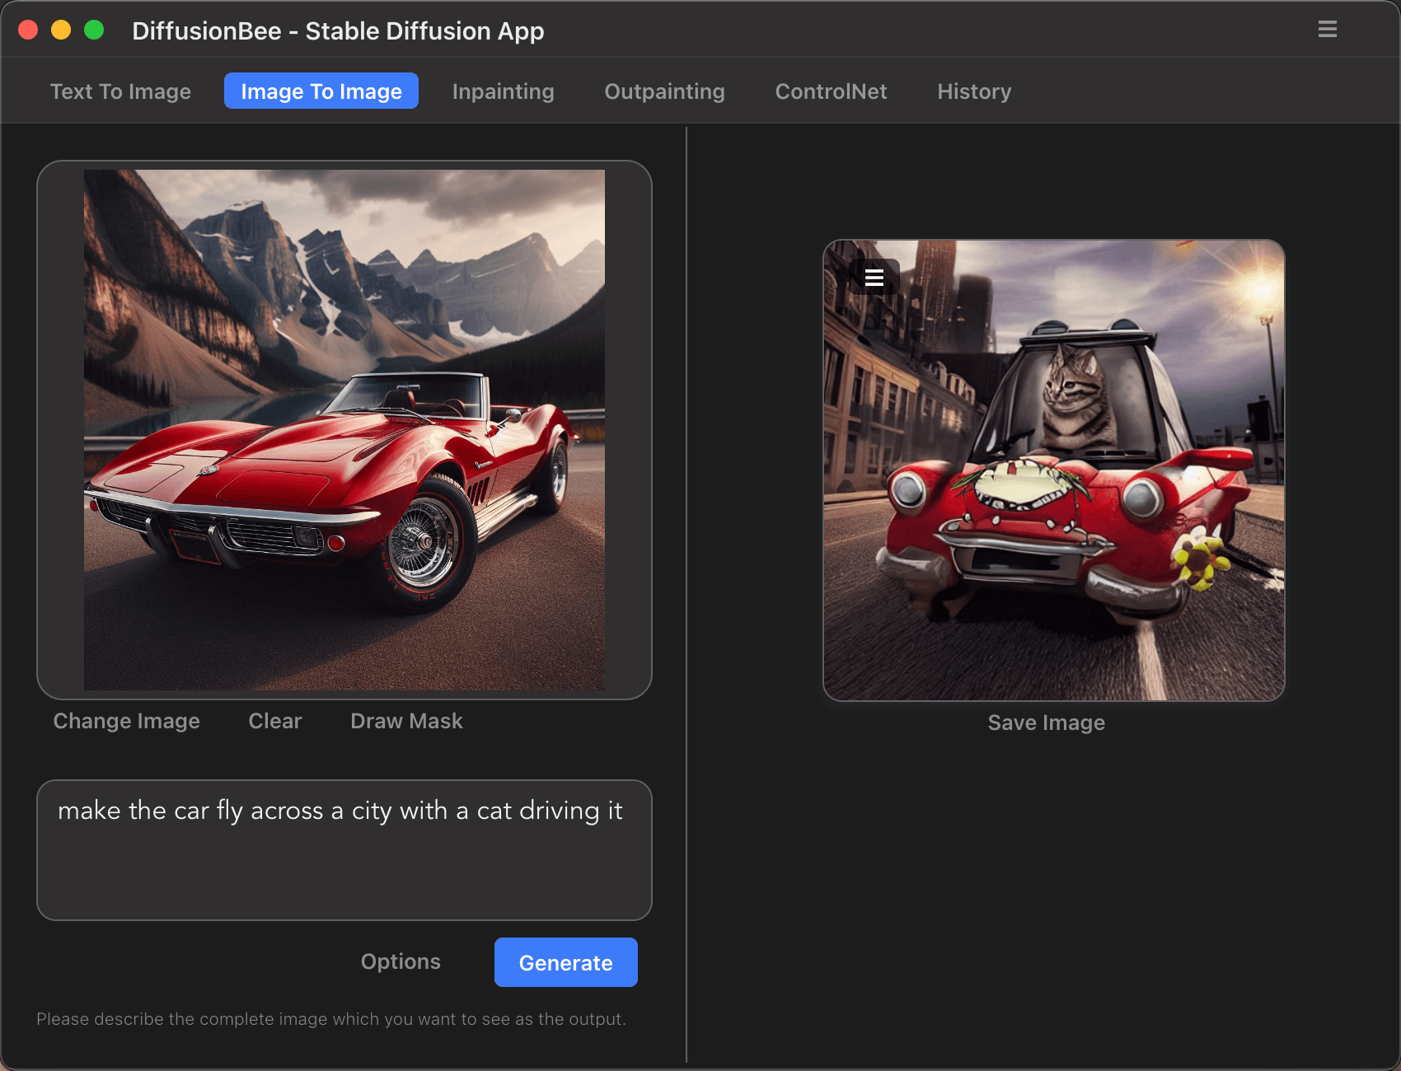Open the Outpainting tab
The width and height of the screenshot is (1401, 1071).
point(664,91)
